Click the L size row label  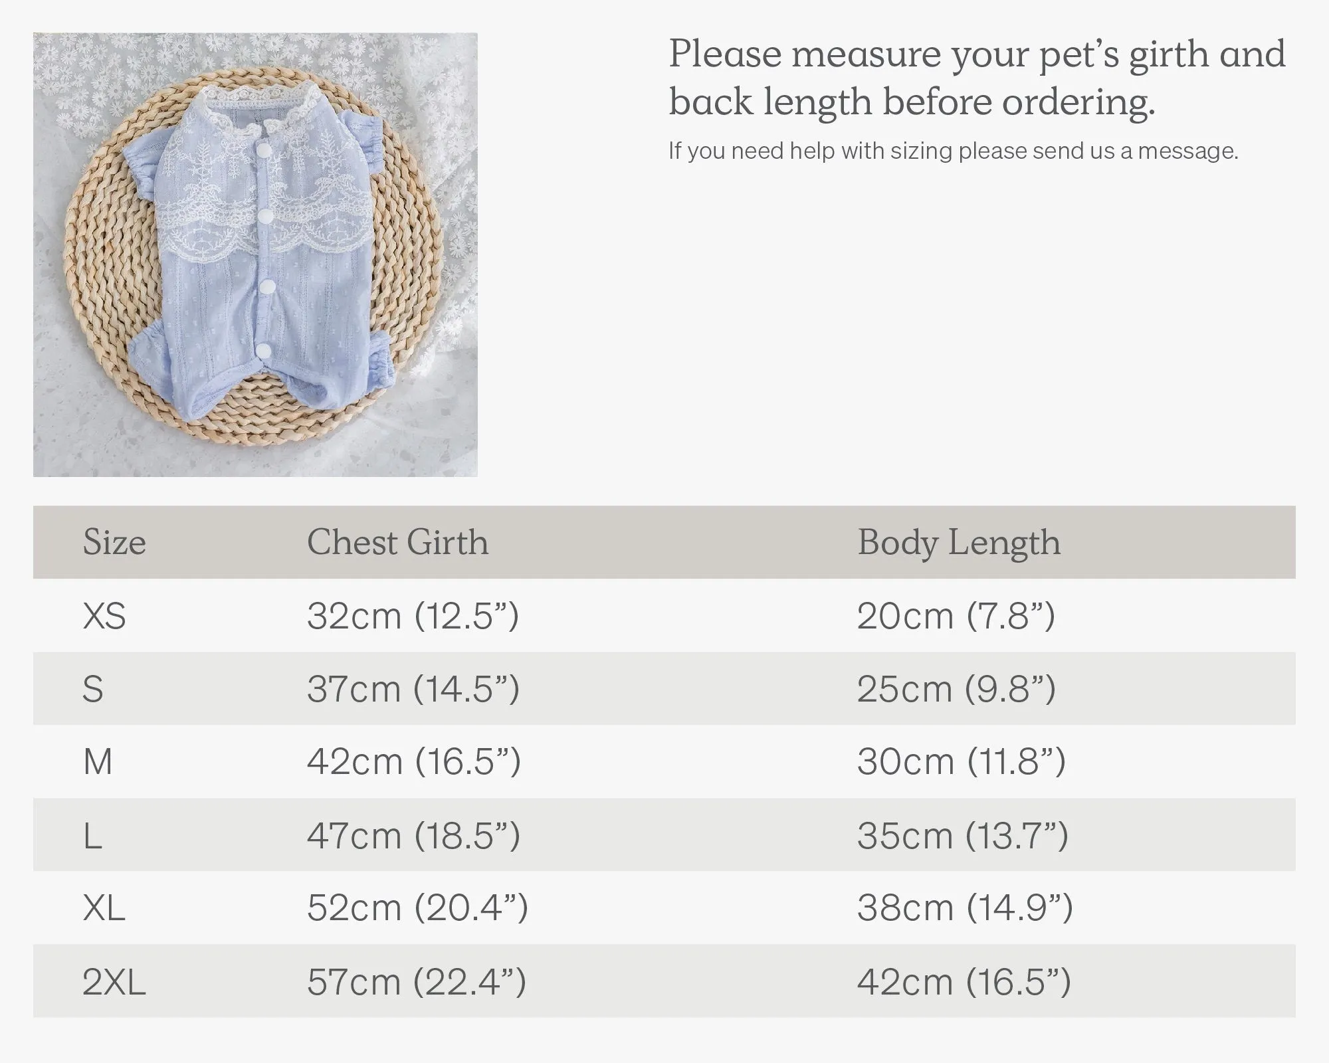[x=92, y=835]
